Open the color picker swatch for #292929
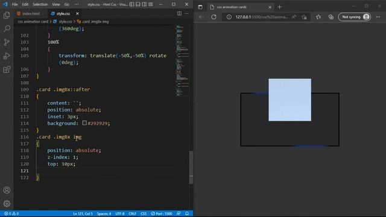This screenshot has height=217, width=386. coord(84,123)
